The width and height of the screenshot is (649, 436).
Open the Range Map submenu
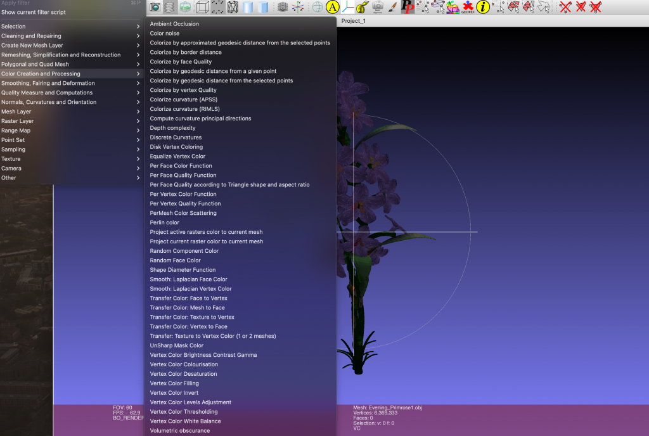click(71, 131)
